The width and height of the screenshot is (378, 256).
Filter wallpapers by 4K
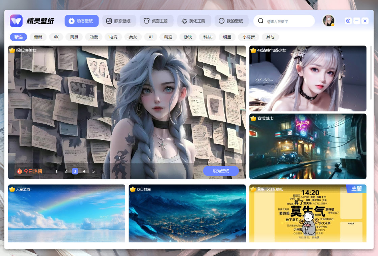56,37
